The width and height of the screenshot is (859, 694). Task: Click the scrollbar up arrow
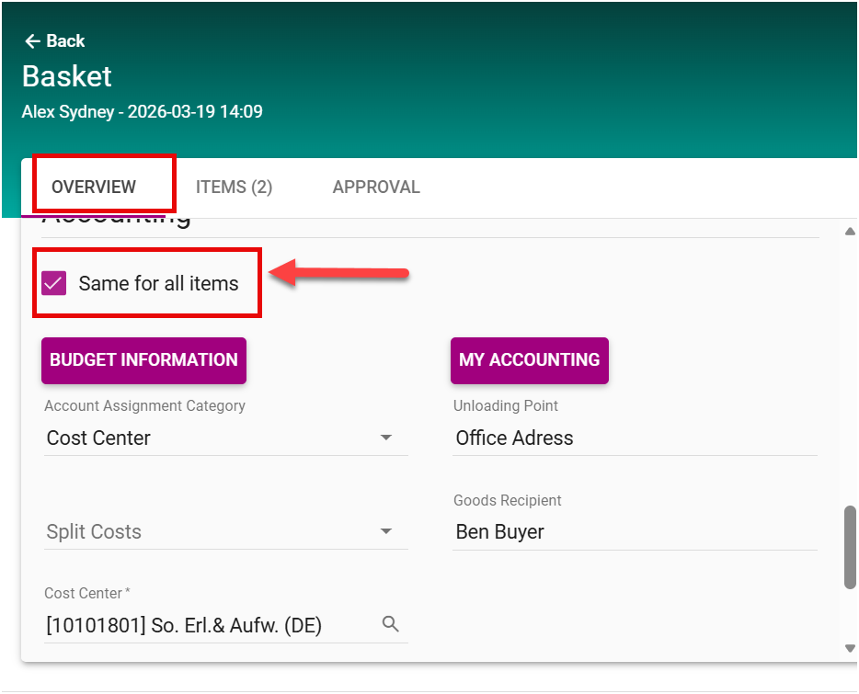(850, 232)
